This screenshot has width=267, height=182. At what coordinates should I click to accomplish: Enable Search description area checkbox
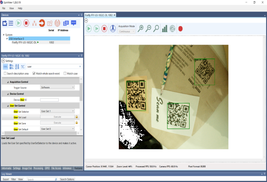pos(5,73)
